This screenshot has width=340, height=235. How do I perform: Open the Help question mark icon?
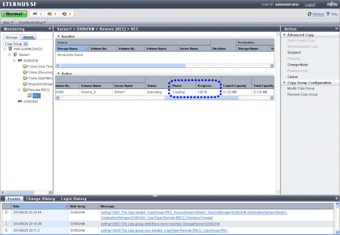pos(328,14)
